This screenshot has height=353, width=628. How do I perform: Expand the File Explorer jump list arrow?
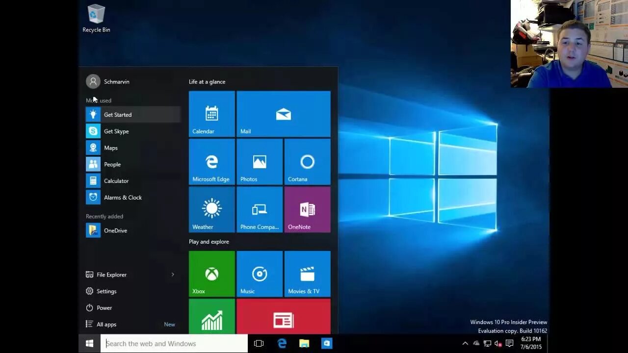click(173, 275)
